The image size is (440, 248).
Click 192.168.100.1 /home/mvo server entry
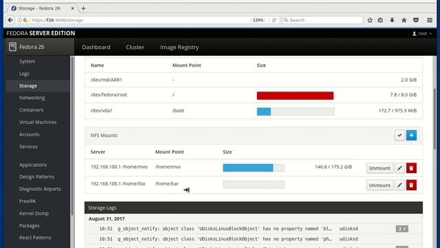[119, 167]
